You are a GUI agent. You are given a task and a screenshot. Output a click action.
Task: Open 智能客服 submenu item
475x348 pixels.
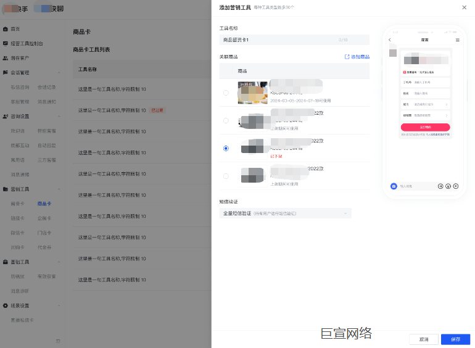click(47, 131)
